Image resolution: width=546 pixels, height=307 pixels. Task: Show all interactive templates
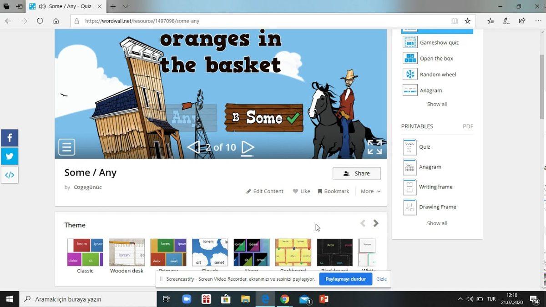pyautogui.click(x=436, y=104)
